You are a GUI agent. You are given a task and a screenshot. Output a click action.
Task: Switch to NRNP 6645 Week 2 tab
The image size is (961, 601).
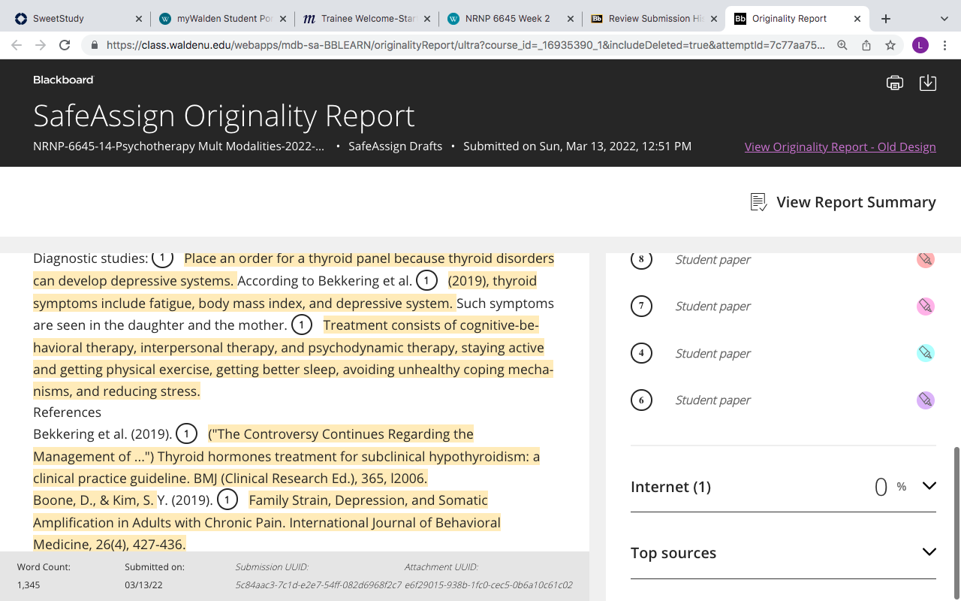click(x=511, y=19)
